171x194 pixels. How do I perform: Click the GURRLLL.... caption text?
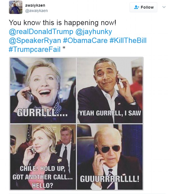point(42,113)
